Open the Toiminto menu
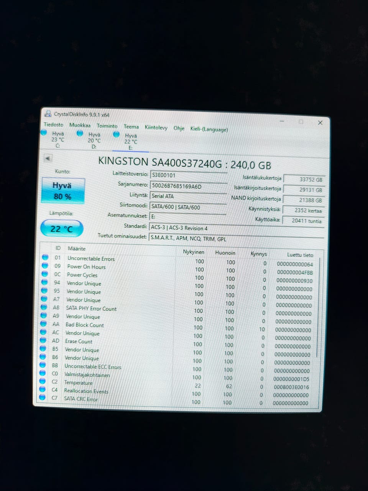This screenshot has height=491, width=368. (107, 126)
